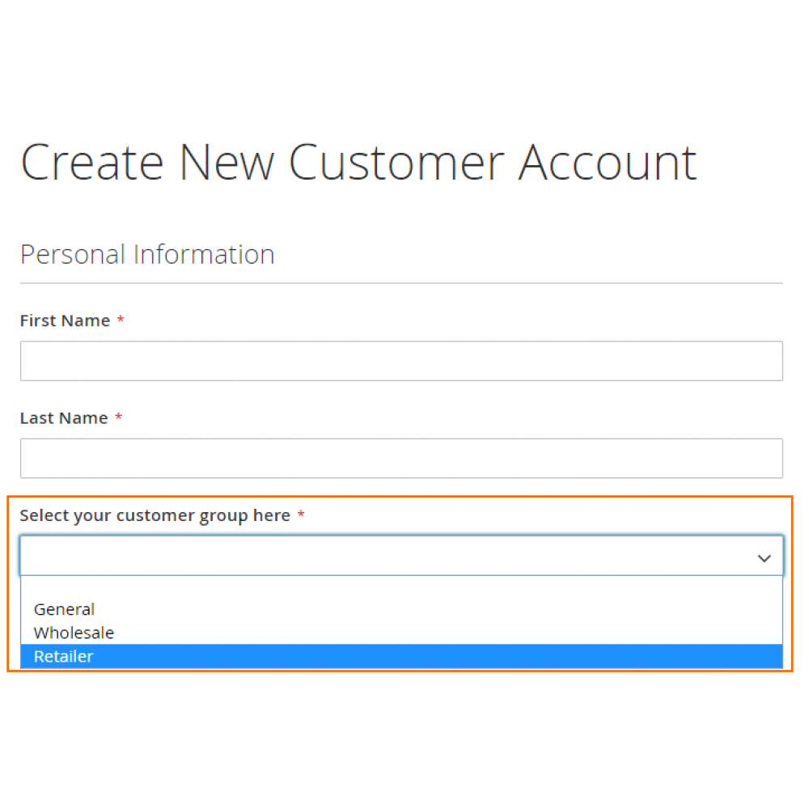
Task: Click the 'Select your customer group here' label
Action: click(x=155, y=515)
